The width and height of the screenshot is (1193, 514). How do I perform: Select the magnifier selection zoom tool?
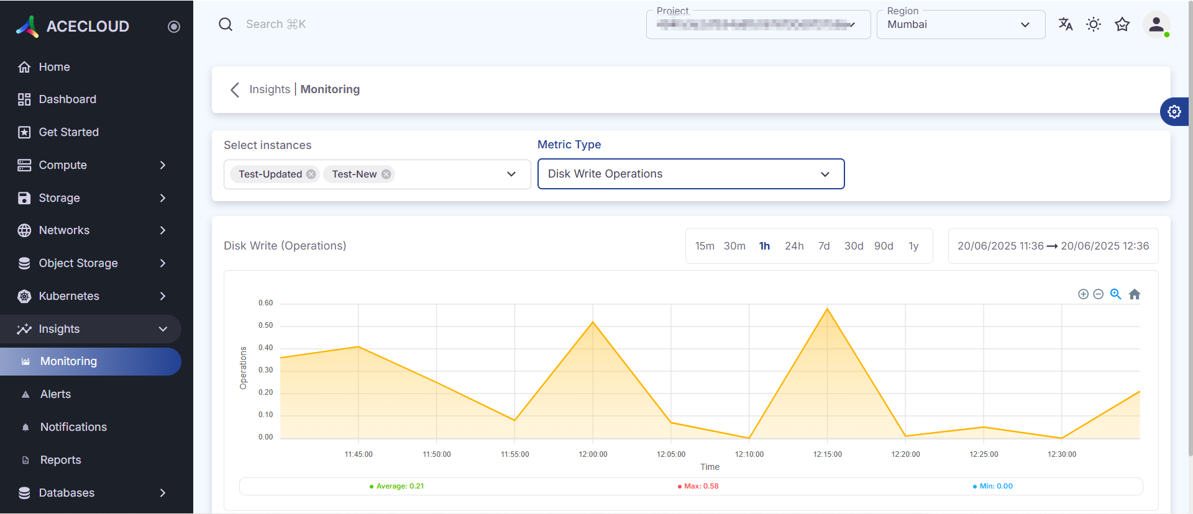(1116, 294)
